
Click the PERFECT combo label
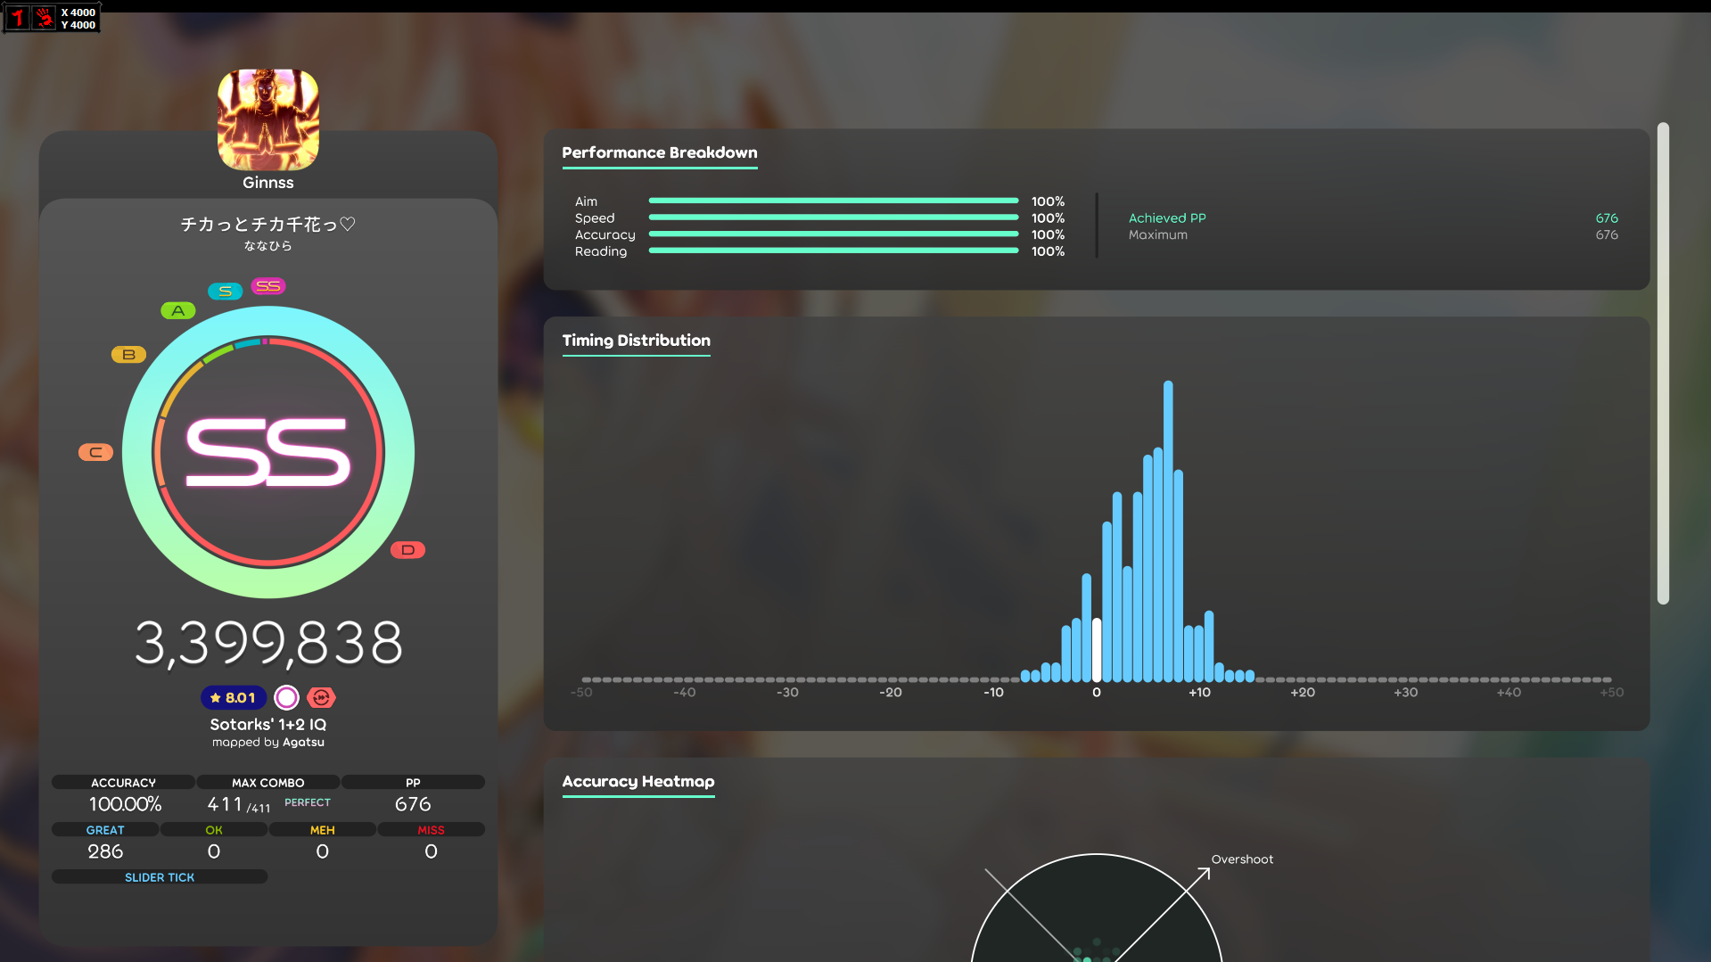pos(308,802)
